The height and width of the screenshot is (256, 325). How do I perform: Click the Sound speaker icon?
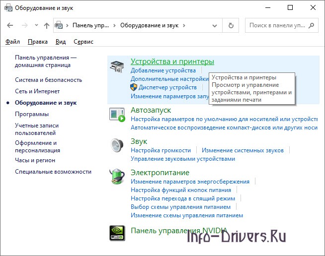pyautogui.click(x=117, y=144)
